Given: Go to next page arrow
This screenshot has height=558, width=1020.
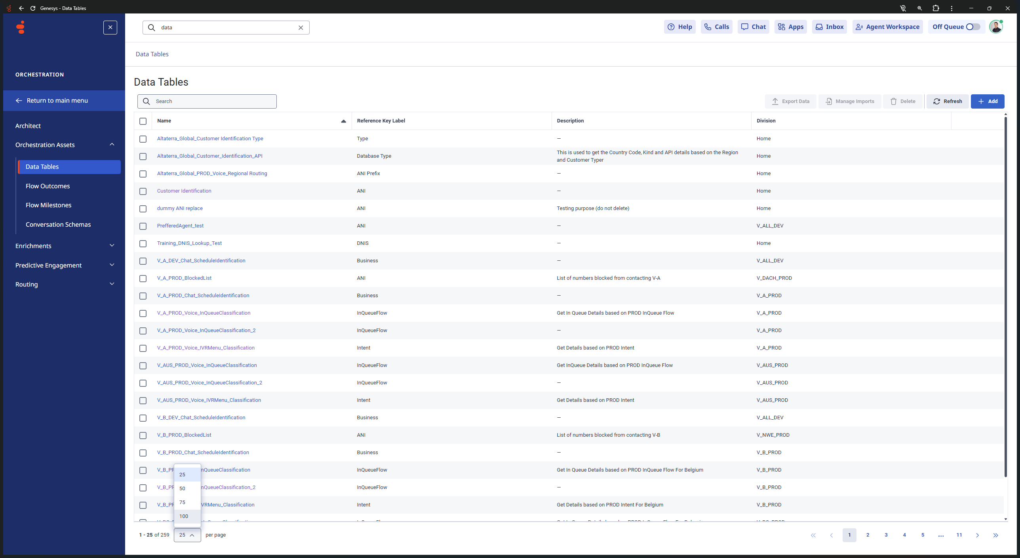Looking at the screenshot, I should (x=977, y=535).
